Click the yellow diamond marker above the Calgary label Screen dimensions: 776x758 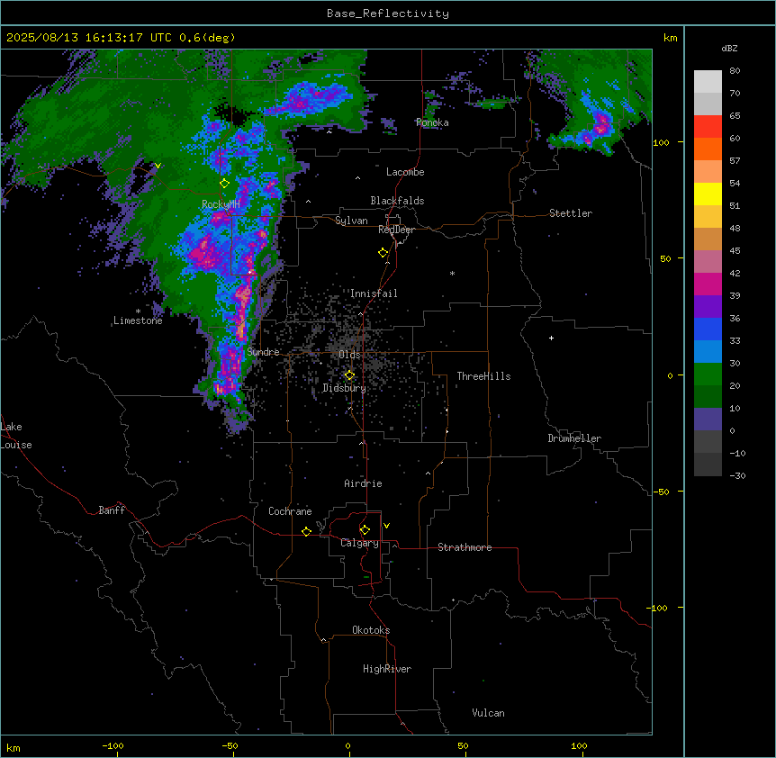[365, 530]
